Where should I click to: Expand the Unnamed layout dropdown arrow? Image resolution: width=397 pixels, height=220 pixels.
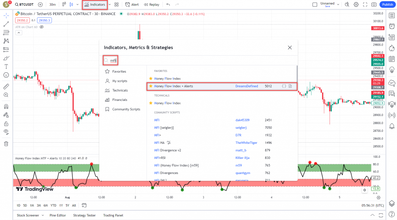click(x=338, y=5)
